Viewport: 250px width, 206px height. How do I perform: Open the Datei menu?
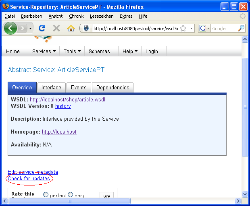(x=10, y=16)
